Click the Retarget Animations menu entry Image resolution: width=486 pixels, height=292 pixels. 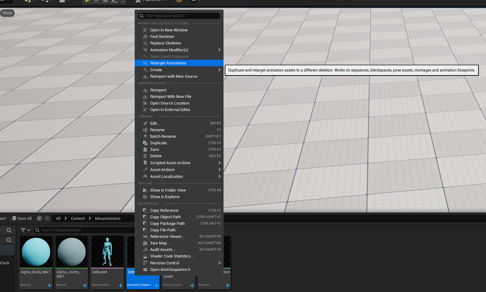pos(168,63)
